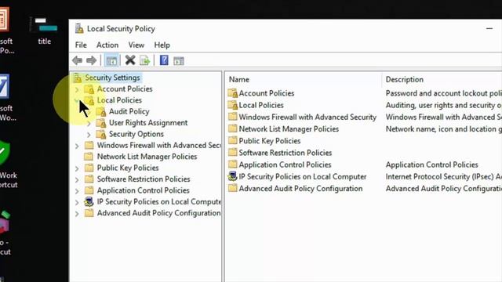Click Software Restriction Policies folder icon in right pane

[233, 152]
